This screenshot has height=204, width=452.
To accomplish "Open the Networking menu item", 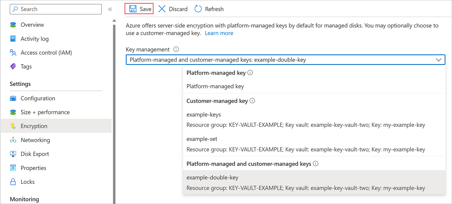I will click(x=35, y=140).
